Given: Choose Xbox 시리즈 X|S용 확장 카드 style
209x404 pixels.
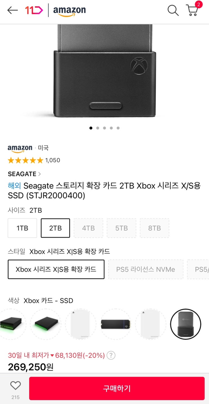Looking at the screenshot, I should pyautogui.click(x=56, y=269).
